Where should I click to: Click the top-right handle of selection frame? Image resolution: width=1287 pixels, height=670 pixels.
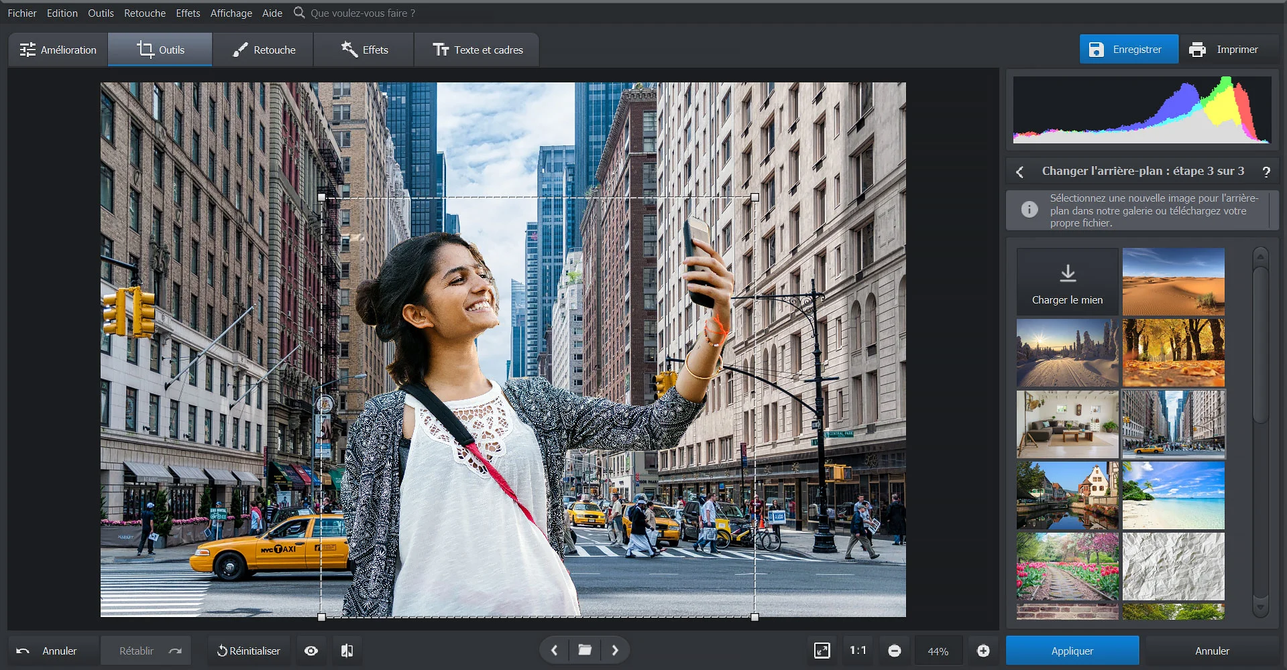point(755,197)
